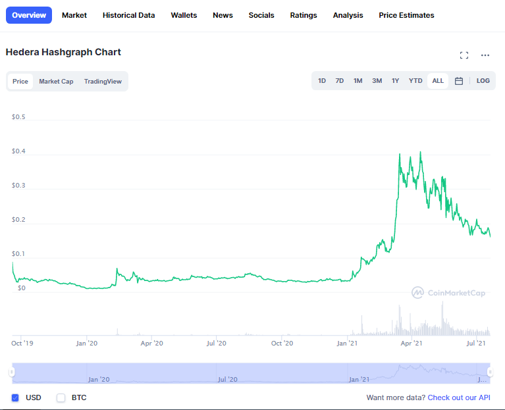The height and width of the screenshot is (410, 505).
Task: Set chart range to 7D
Action: click(x=340, y=81)
